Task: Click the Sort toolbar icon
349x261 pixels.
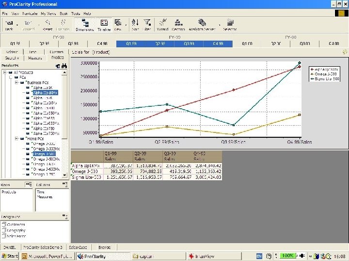Action: pos(135,22)
